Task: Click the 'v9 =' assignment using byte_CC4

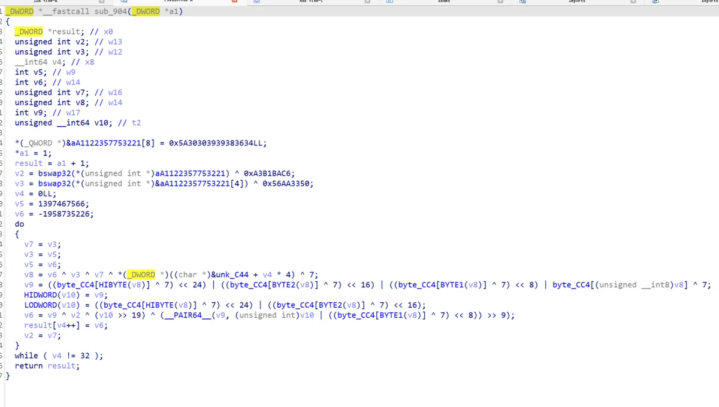Action: 367,285
